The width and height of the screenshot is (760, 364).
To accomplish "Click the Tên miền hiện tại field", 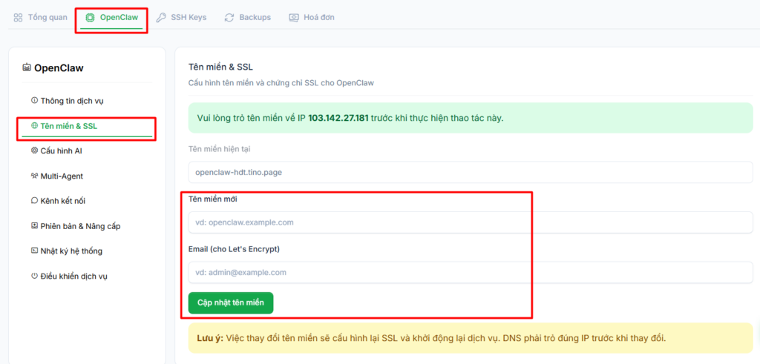I will tap(471, 172).
